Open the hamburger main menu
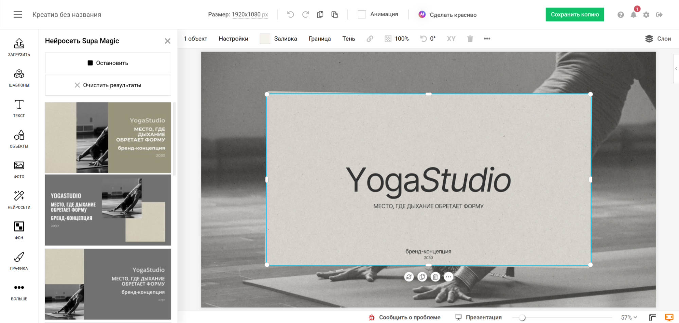The height and width of the screenshot is (323, 679). point(18,15)
